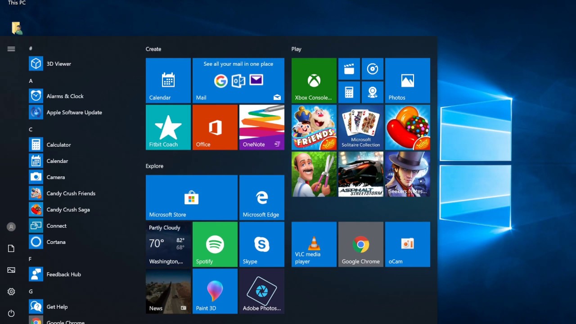The height and width of the screenshot is (324, 576).
Task: Open the Groove Music disc tile
Action: click(373, 69)
